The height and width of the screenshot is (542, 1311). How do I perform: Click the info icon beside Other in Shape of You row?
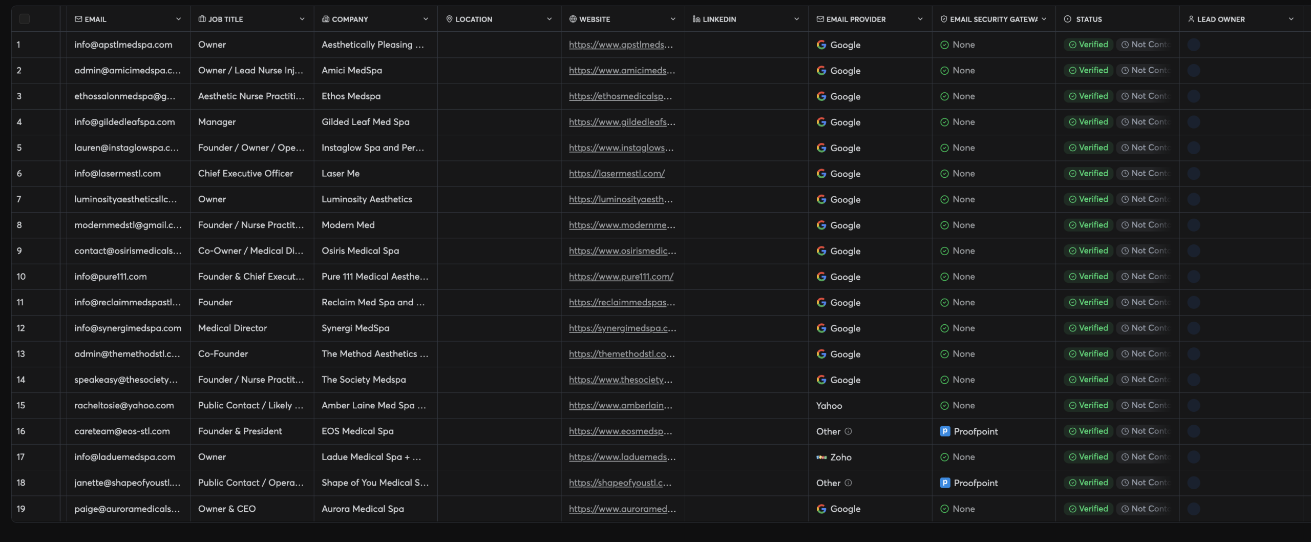tap(848, 483)
